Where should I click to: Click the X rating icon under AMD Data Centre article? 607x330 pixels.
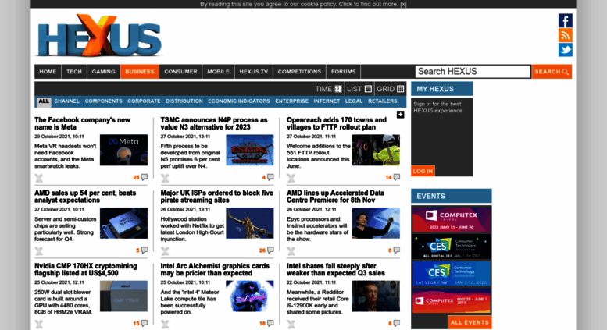click(291, 251)
